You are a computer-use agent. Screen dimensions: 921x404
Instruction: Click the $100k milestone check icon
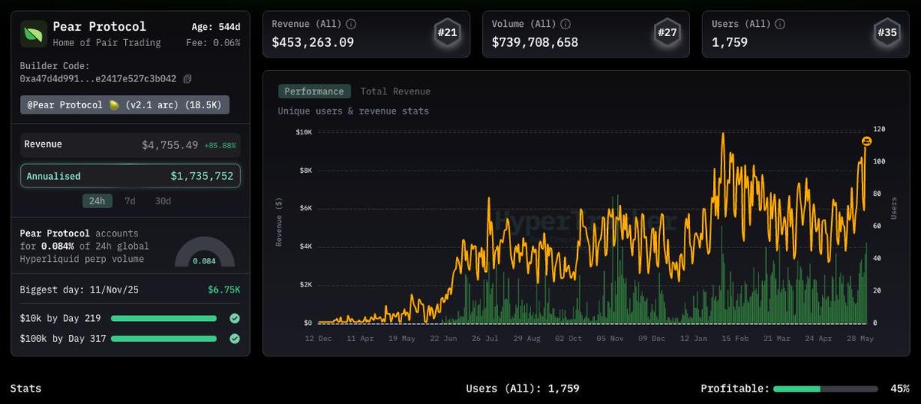pyautogui.click(x=235, y=338)
